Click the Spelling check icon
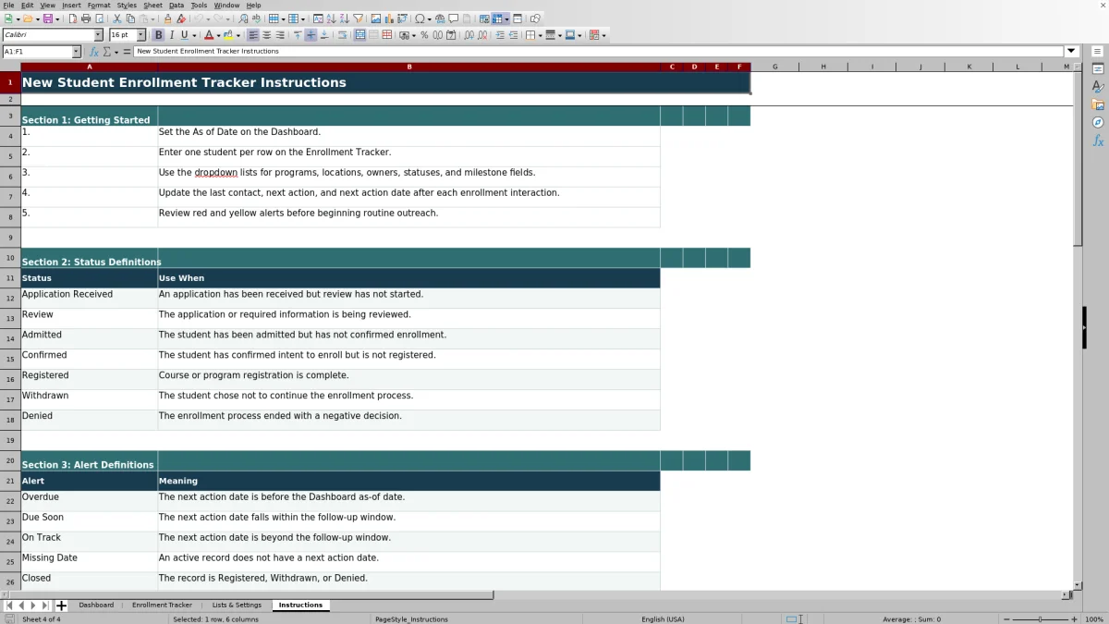Viewport: 1109px width, 624px height. click(x=256, y=18)
